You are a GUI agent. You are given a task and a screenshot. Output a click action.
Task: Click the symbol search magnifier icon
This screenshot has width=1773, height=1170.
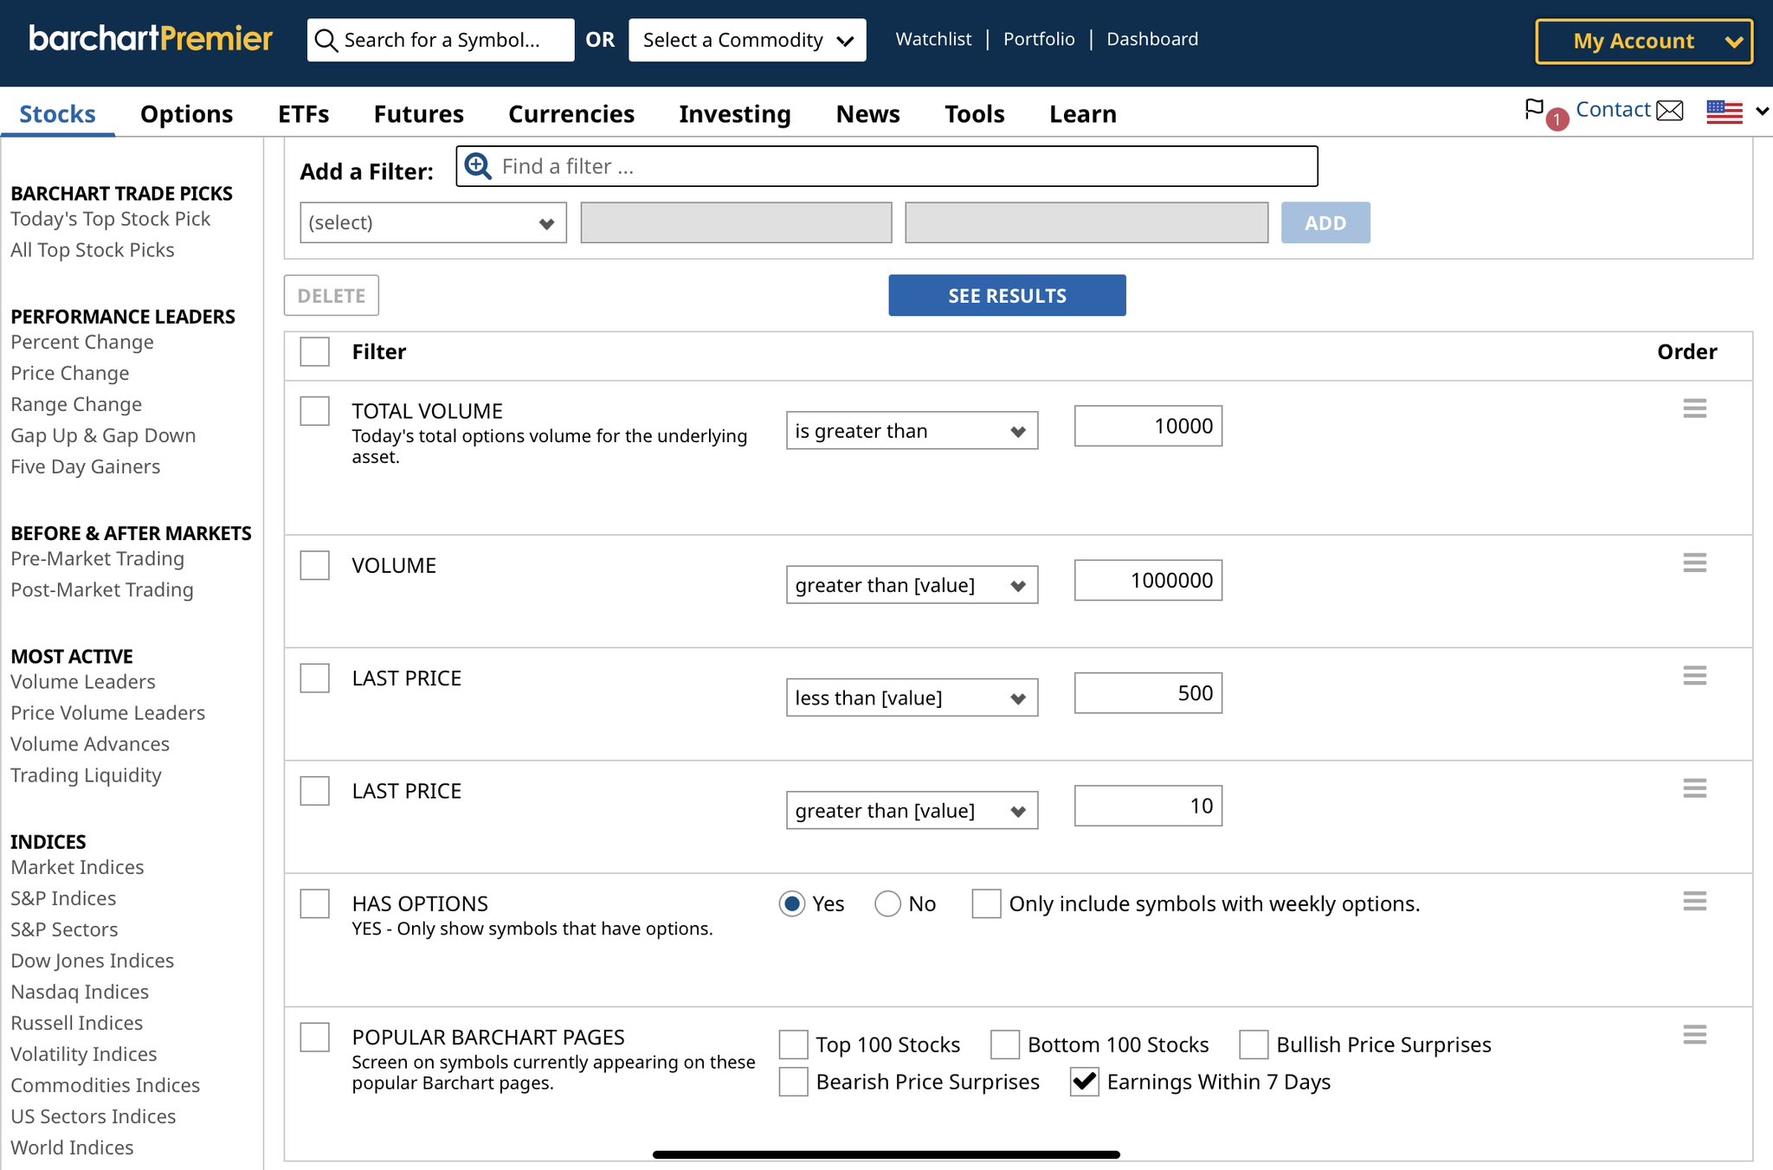[x=326, y=39]
